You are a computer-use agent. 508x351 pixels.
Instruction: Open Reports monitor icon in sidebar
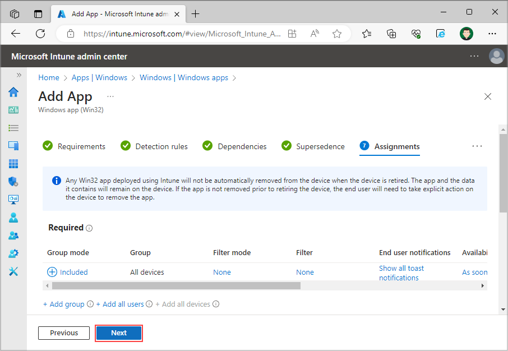[x=13, y=199]
